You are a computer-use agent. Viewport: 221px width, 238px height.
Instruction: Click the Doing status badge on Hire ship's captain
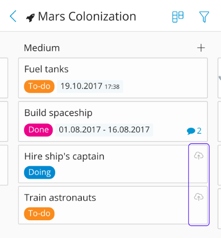click(x=39, y=172)
